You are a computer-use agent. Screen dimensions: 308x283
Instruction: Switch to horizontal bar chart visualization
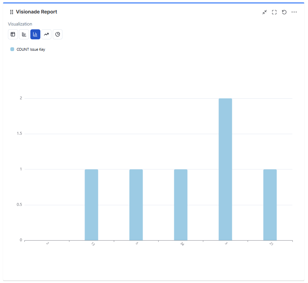coord(24,35)
